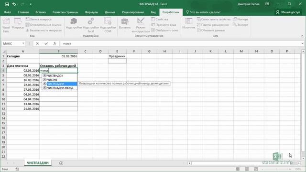Screen dimensions: 306x172
Task: Open the undo history dropdown arrow
Action: 18,4
